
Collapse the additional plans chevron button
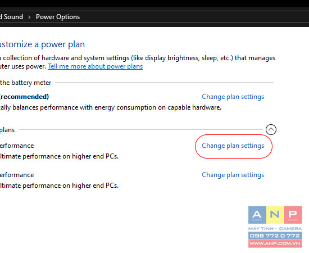click(271, 129)
